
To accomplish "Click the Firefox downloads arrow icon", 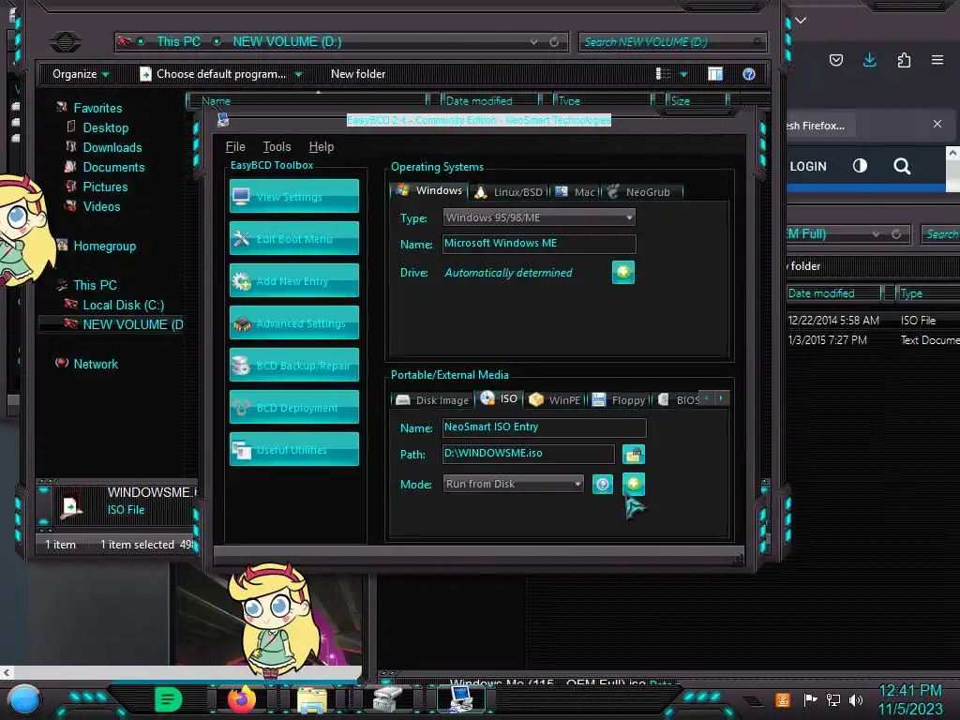I will 869,60.
